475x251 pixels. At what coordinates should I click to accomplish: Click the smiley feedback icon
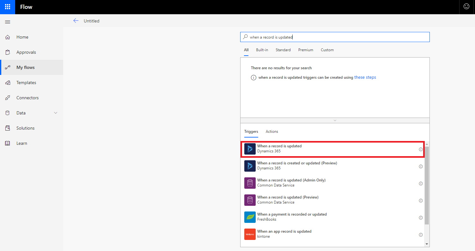466,6
